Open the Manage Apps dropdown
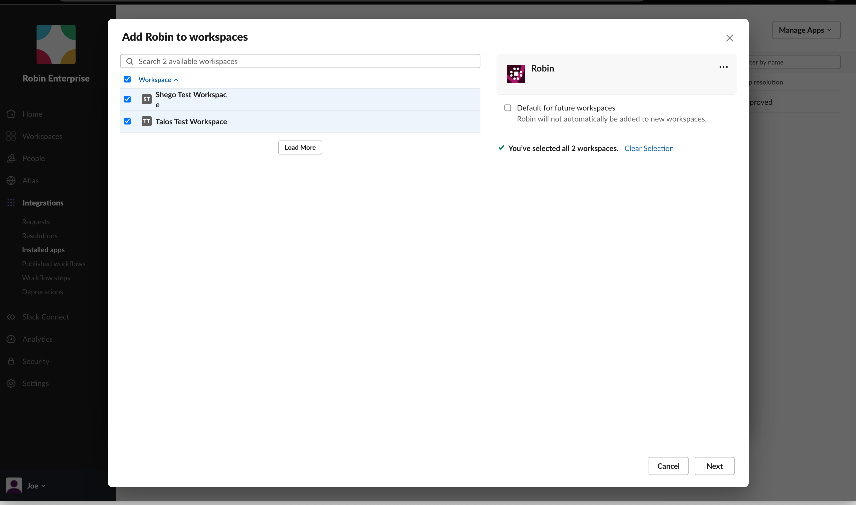856x505 pixels. [806, 30]
